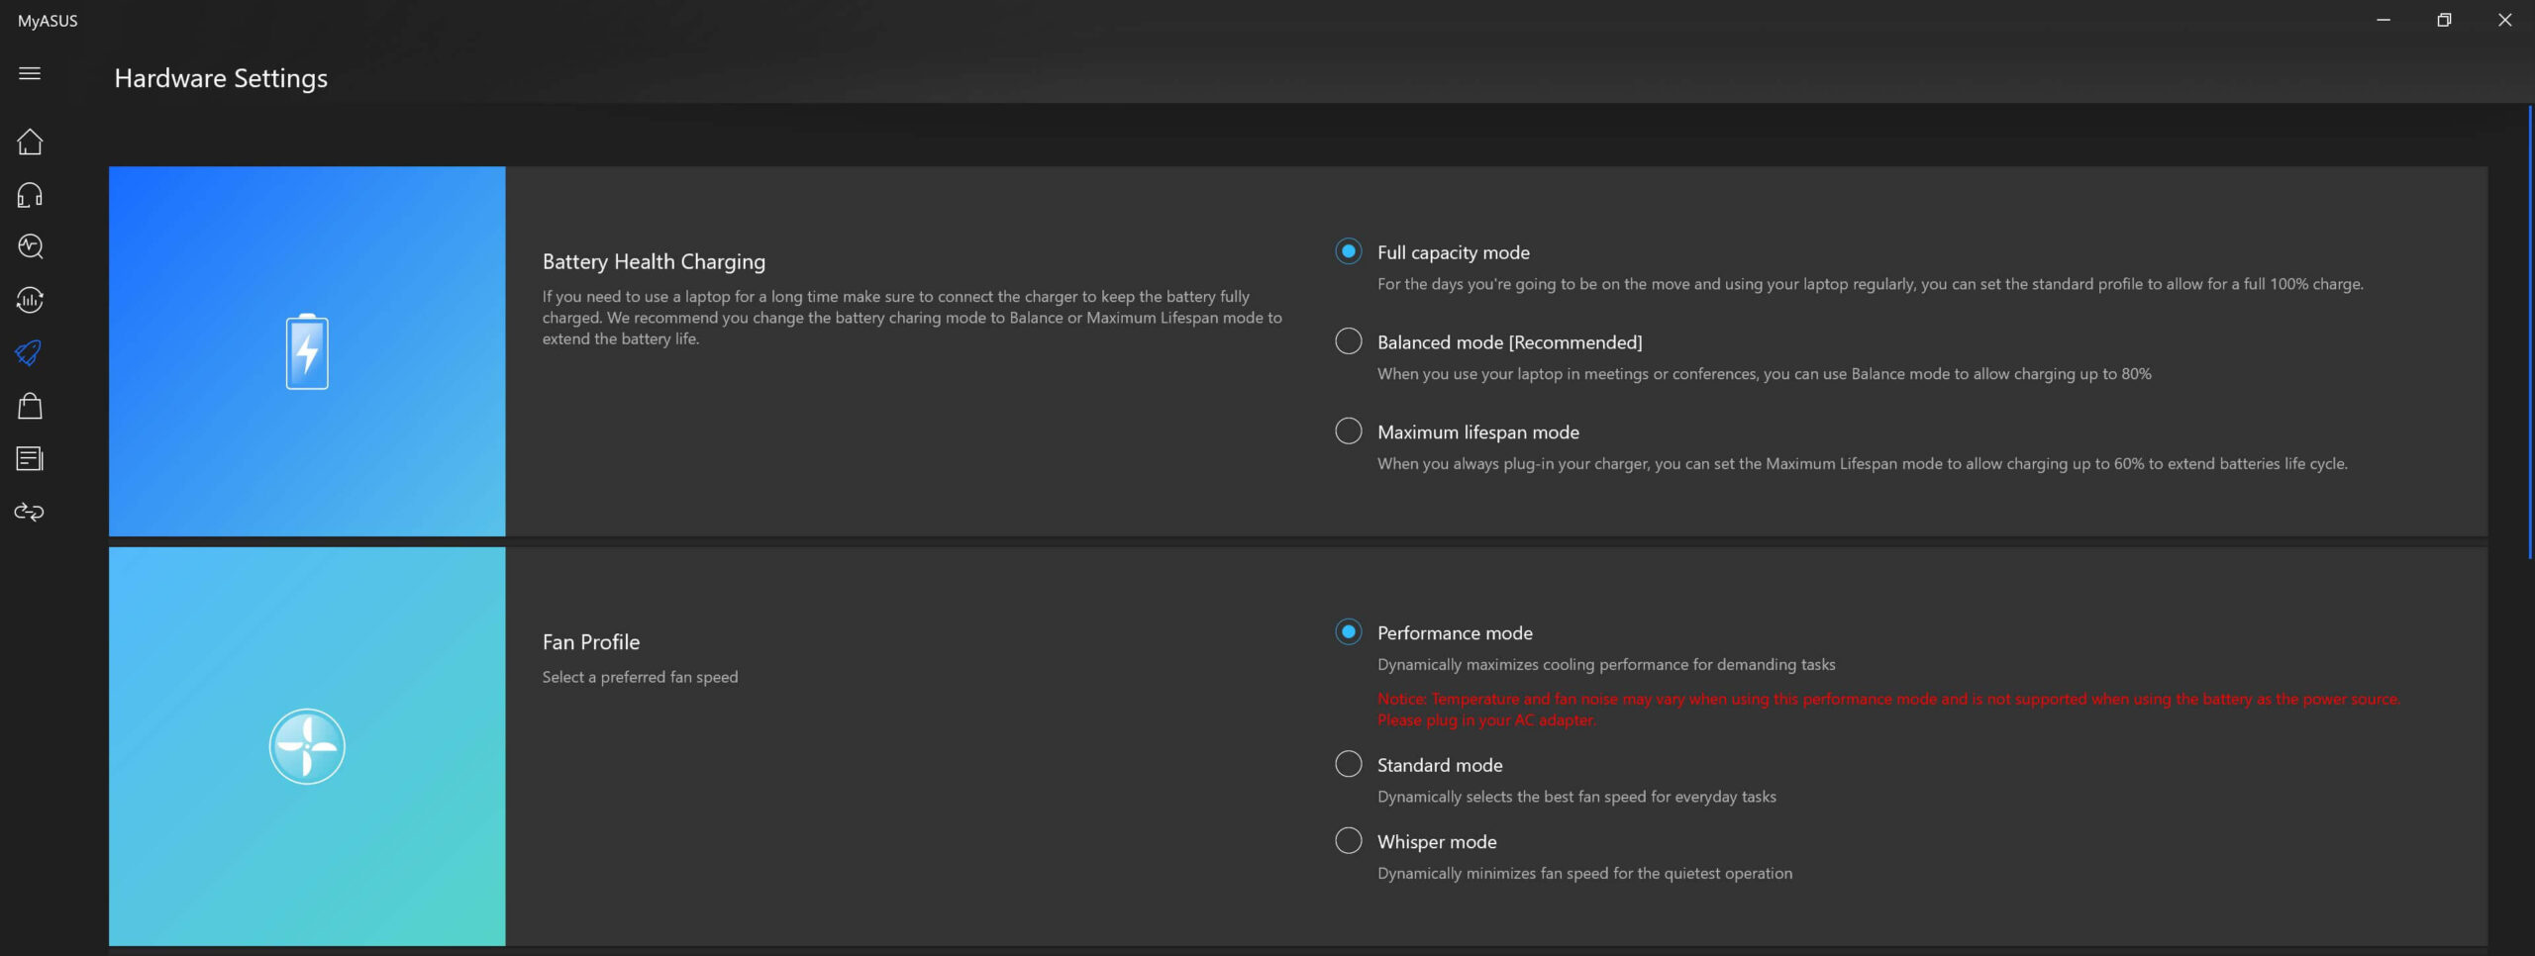Open the hamburger navigation menu
2535x956 pixels.
pyautogui.click(x=30, y=73)
